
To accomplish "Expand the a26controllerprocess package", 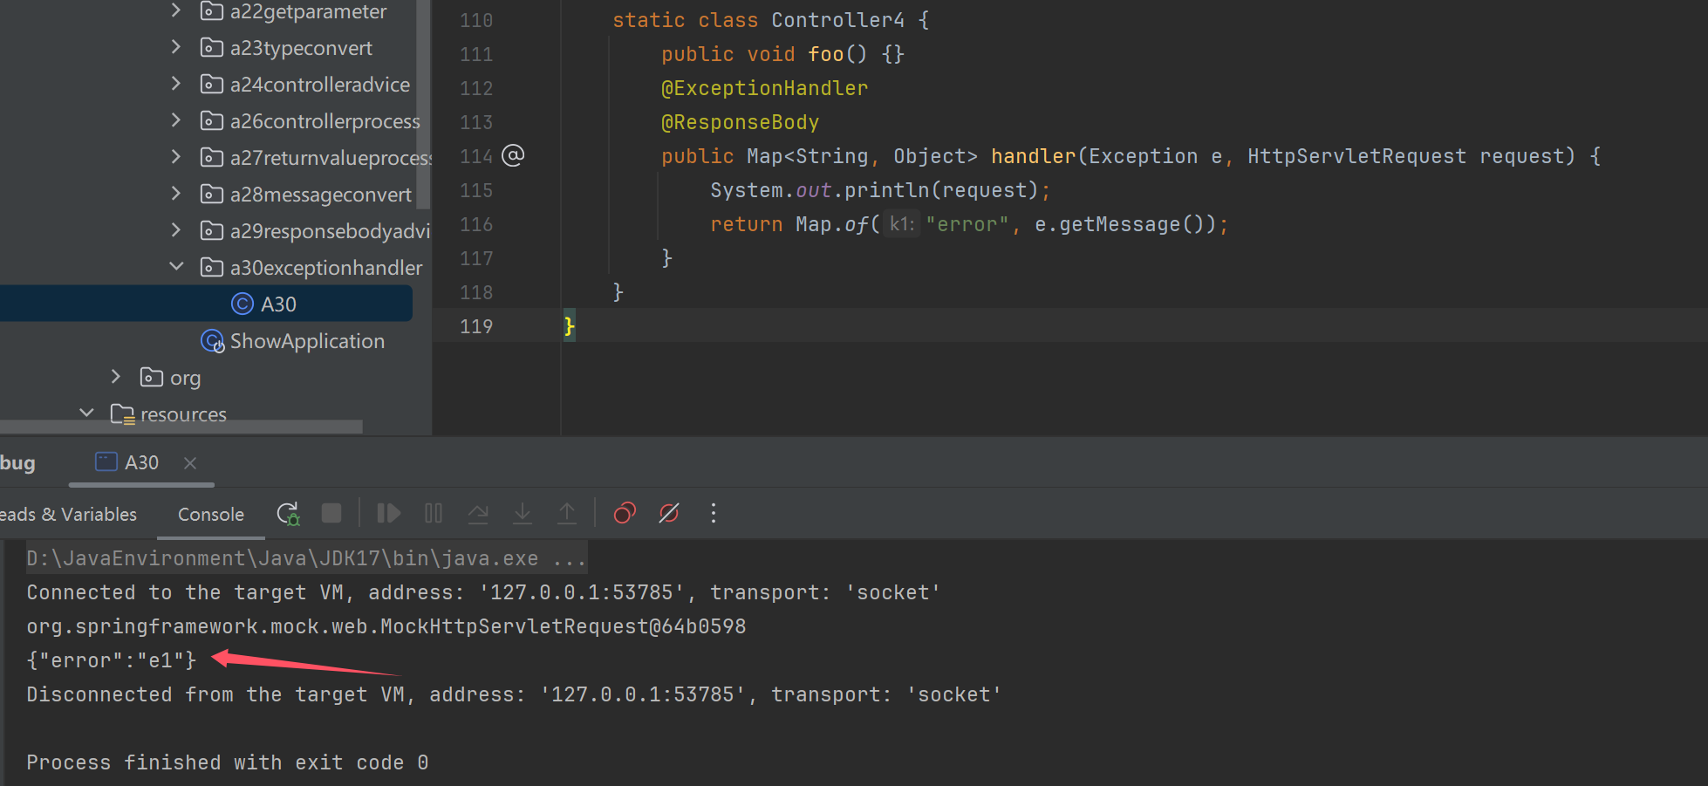I will coord(175,120).
